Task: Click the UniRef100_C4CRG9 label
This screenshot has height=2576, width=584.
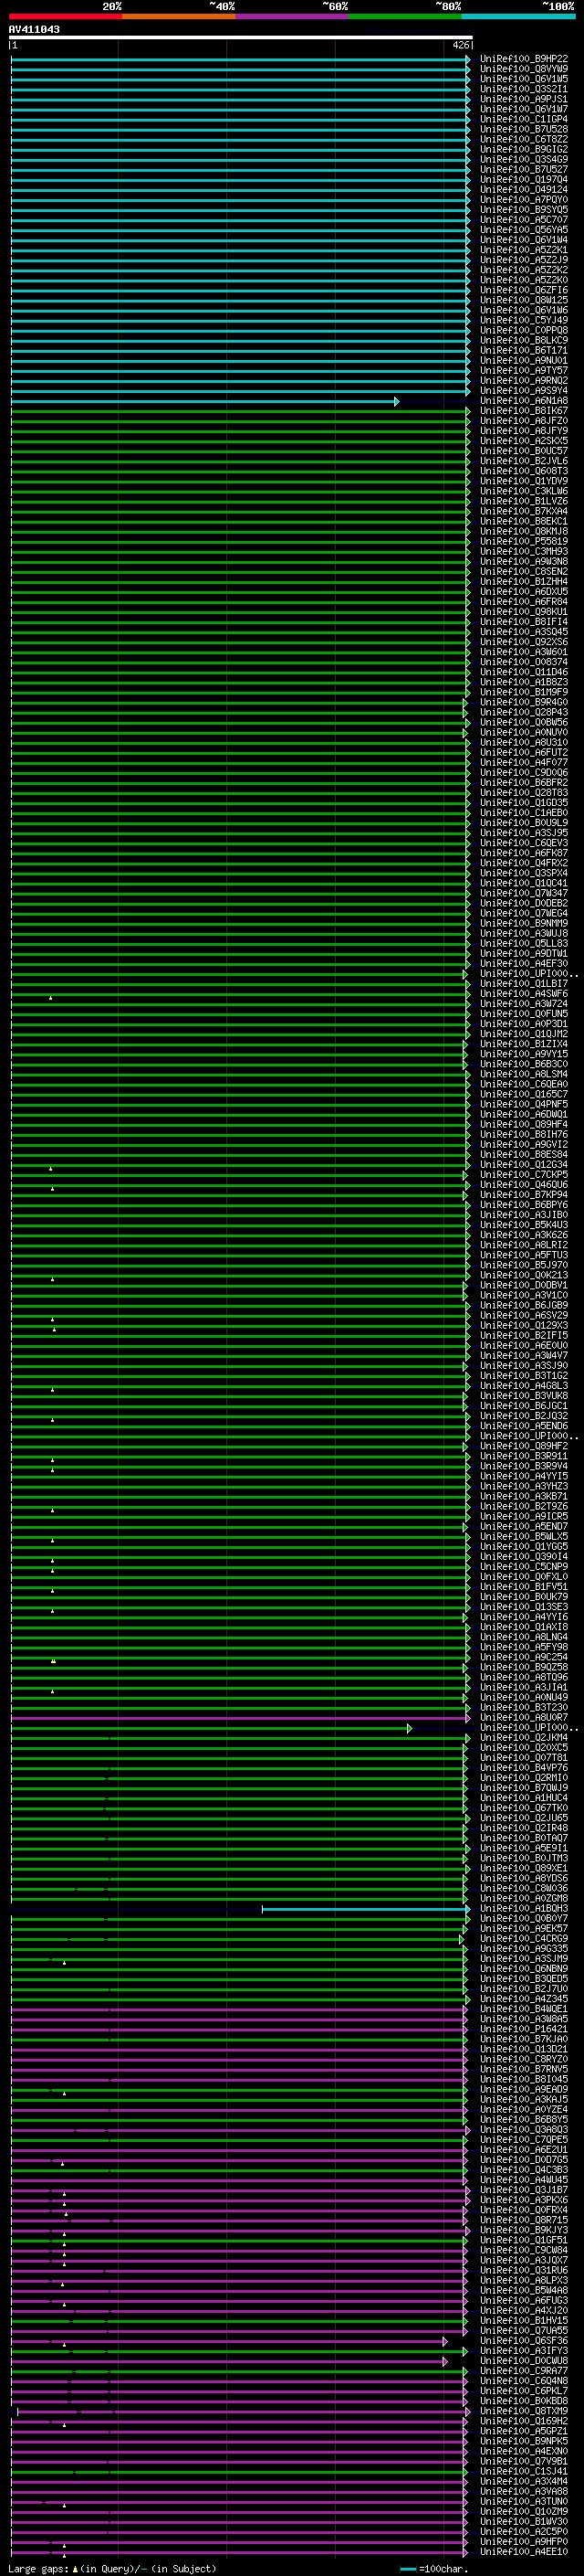Action: (524, 1938)
